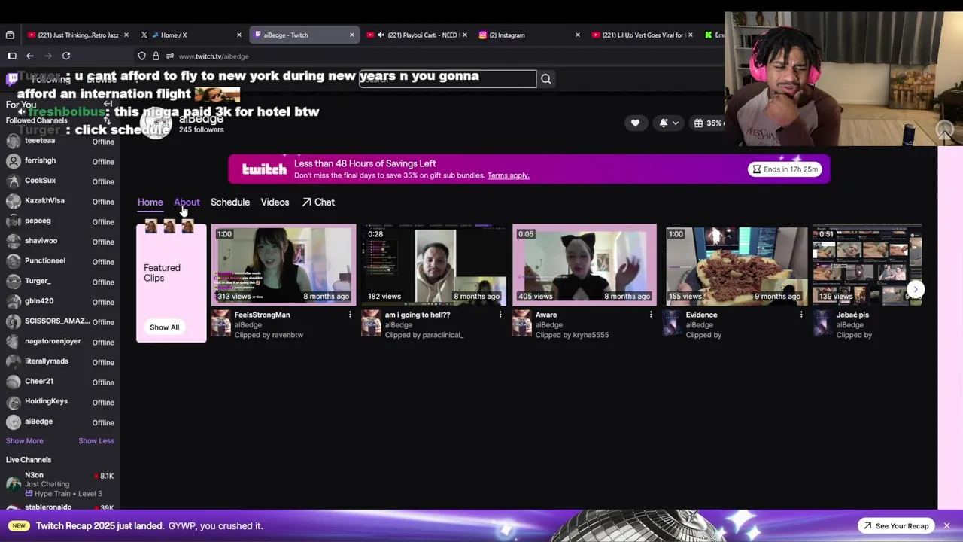Open nagatoroenjoyer channel in sidebar
Viewport: 963px width, 542px height.
[60, 342]
